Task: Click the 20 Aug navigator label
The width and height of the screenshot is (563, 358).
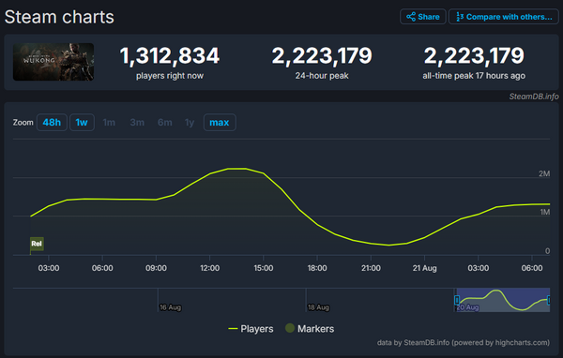Action: (468, 307)
